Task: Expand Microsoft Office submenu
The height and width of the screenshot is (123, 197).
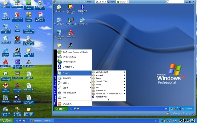Action: click(x=109, y=81)
